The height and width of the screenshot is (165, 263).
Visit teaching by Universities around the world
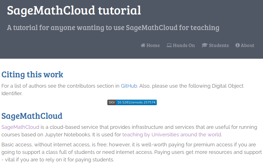point(172,135)
